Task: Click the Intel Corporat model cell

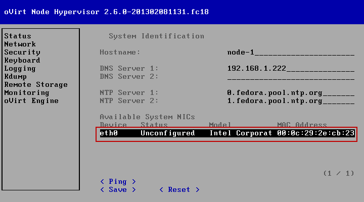Action: click(x=241, y=133)
